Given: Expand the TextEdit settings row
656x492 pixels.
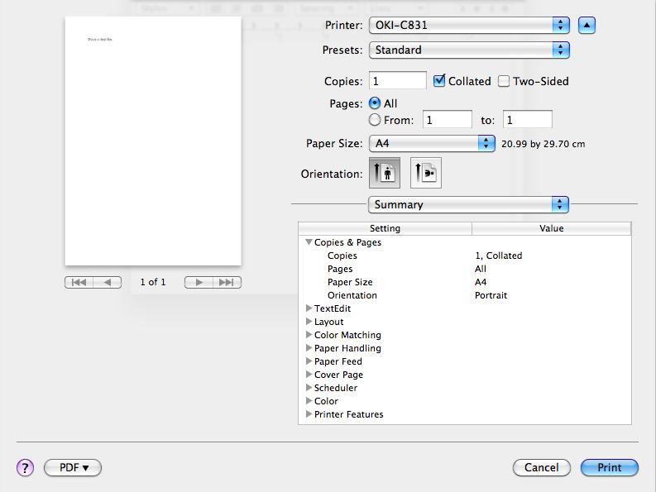Looking at the screenshot, I should (x=309, y=308).
